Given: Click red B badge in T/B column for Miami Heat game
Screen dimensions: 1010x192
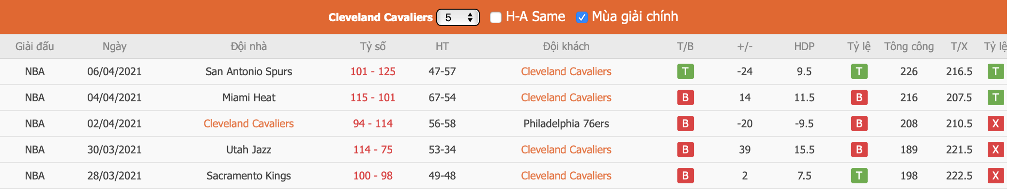Looking at the screenshot, I should pos(685,97).
